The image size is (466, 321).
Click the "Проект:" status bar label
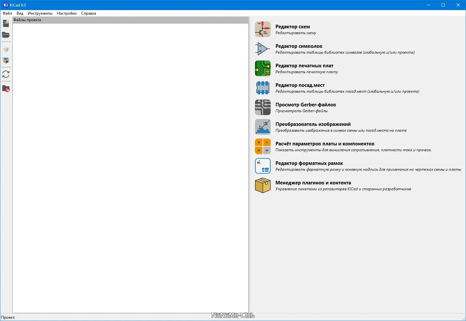[x=8, y=317]
